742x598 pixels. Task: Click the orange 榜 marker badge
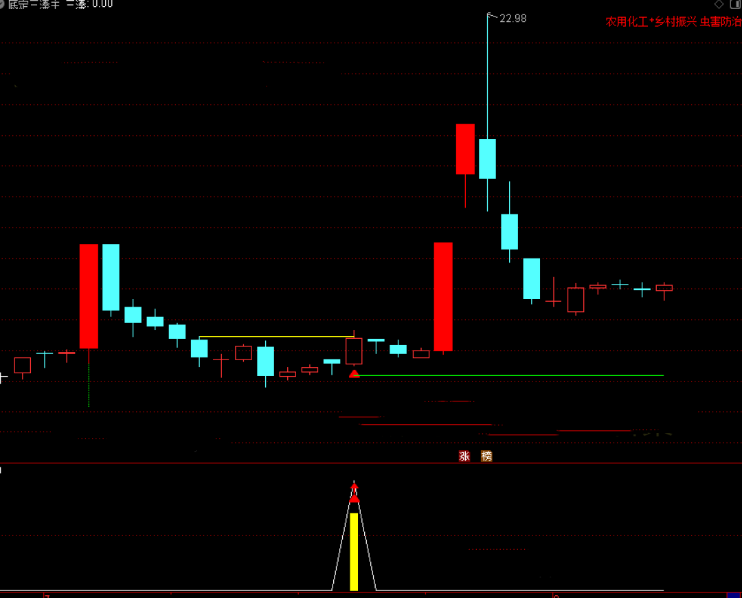(486, 456)
